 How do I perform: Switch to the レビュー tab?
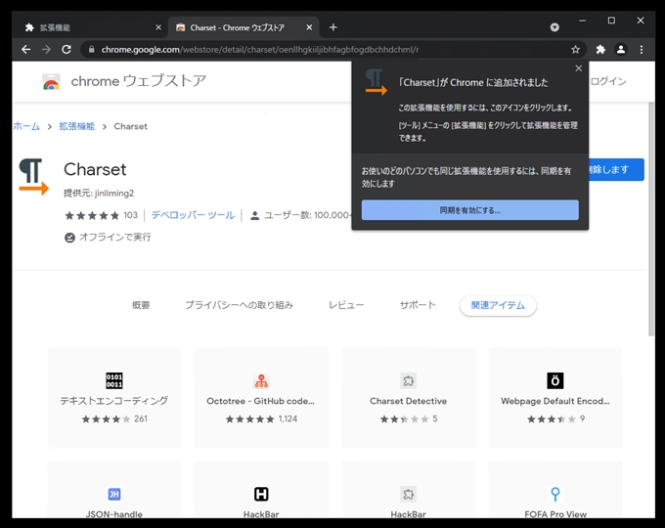346,305
